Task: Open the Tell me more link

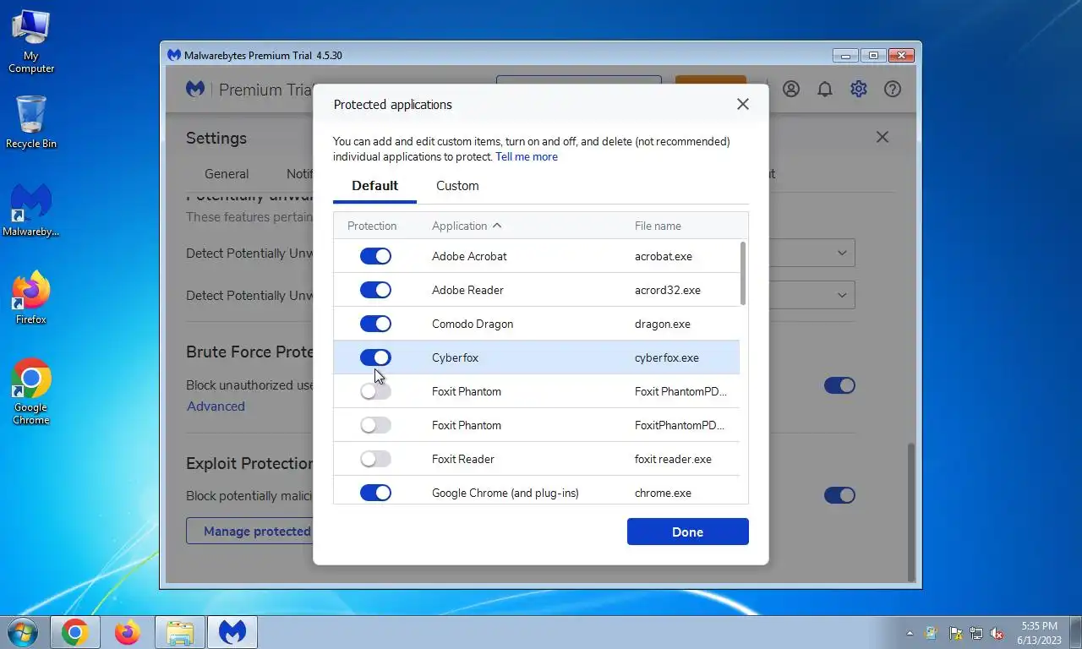Action: 527,156
